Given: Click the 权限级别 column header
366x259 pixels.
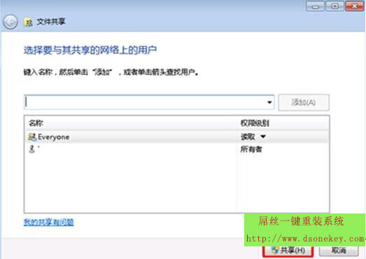Looking at the screenshot, I should coord(283,123).
